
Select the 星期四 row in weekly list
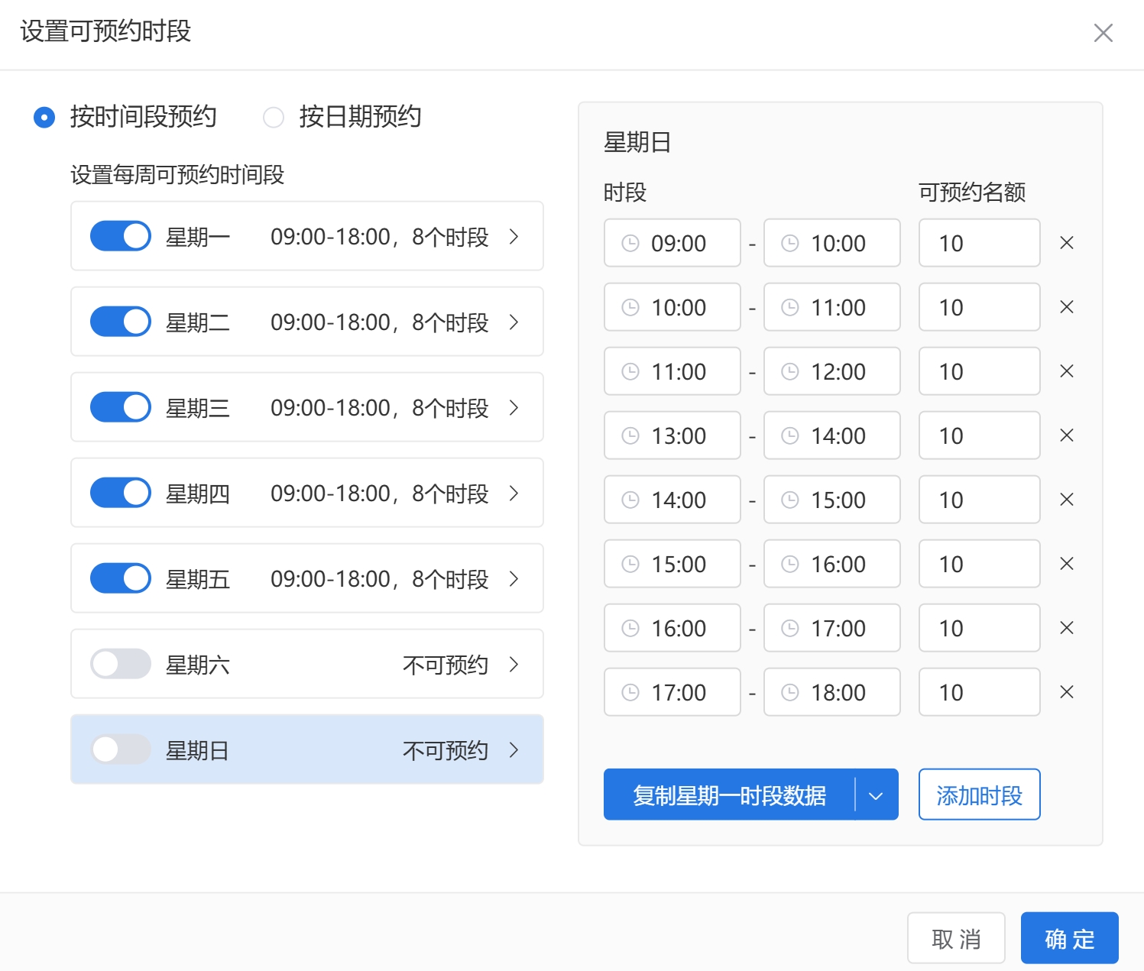point(307,493)
